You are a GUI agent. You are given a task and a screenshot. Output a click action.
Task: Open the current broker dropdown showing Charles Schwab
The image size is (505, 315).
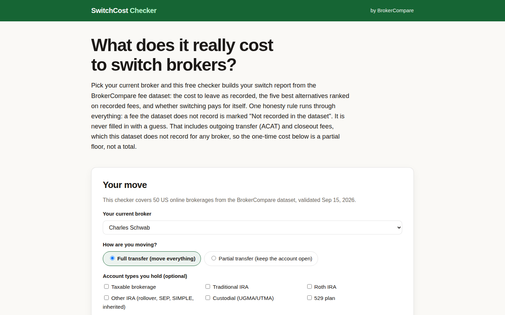pyautogui.click(x=252, y=227)
